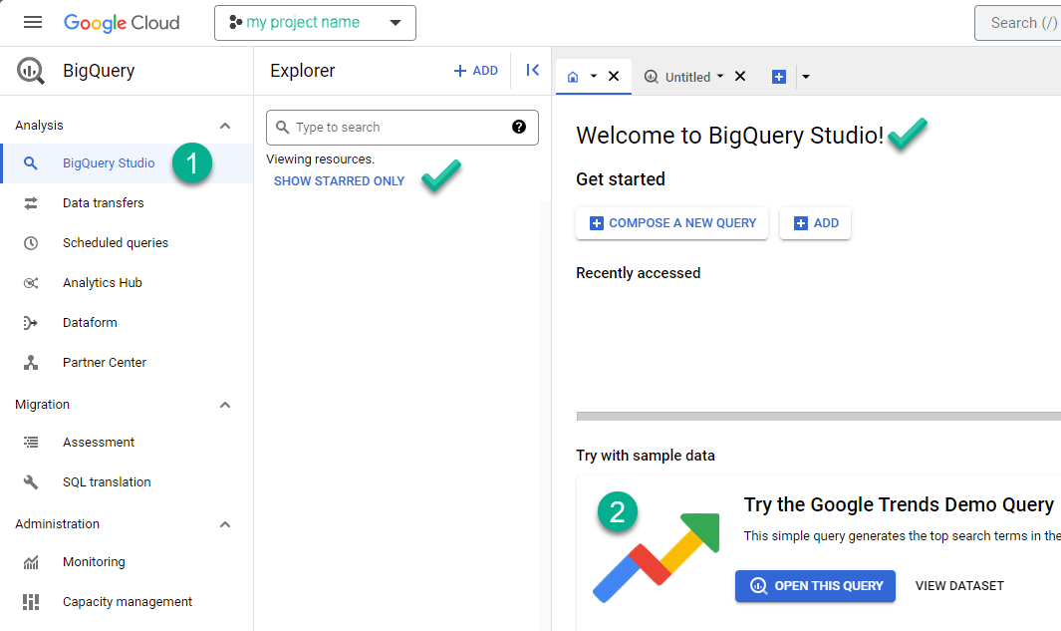Screen dimensions: 1061x631
Task: Click the horizontal scrollbar under Recently accessed
Action: [x=818, y=417]
